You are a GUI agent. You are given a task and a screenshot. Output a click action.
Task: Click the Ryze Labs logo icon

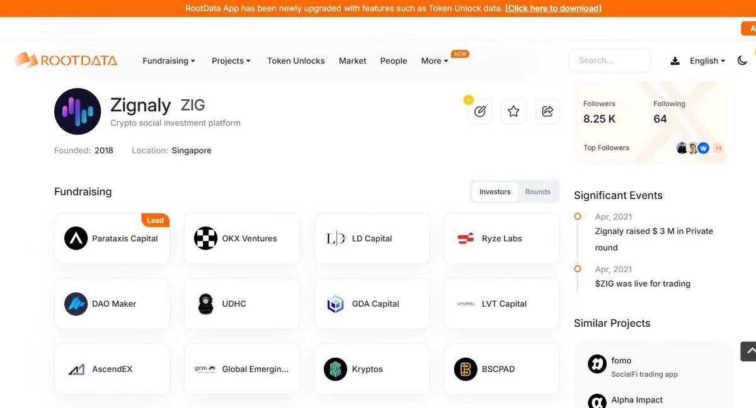pyautogui.click(x=466, y=238)
